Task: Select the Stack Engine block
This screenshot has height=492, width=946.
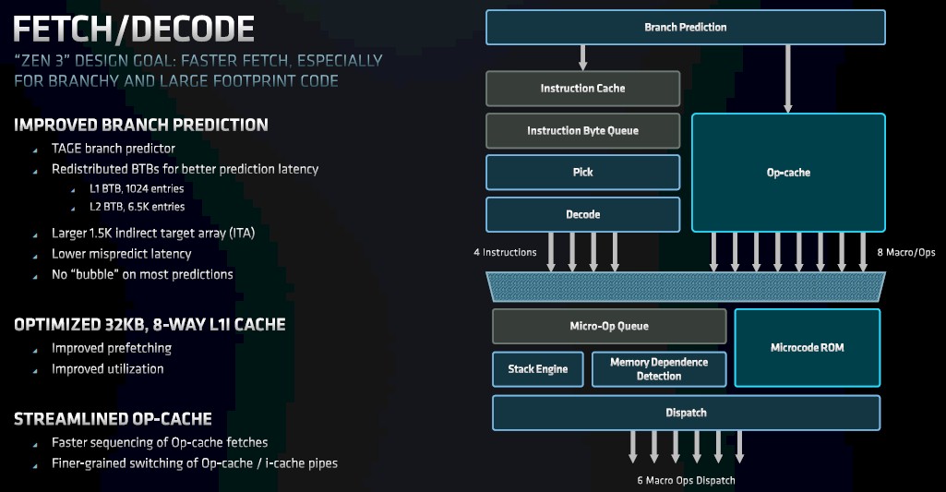Action: pyautogui.click(x=537, y=369)
